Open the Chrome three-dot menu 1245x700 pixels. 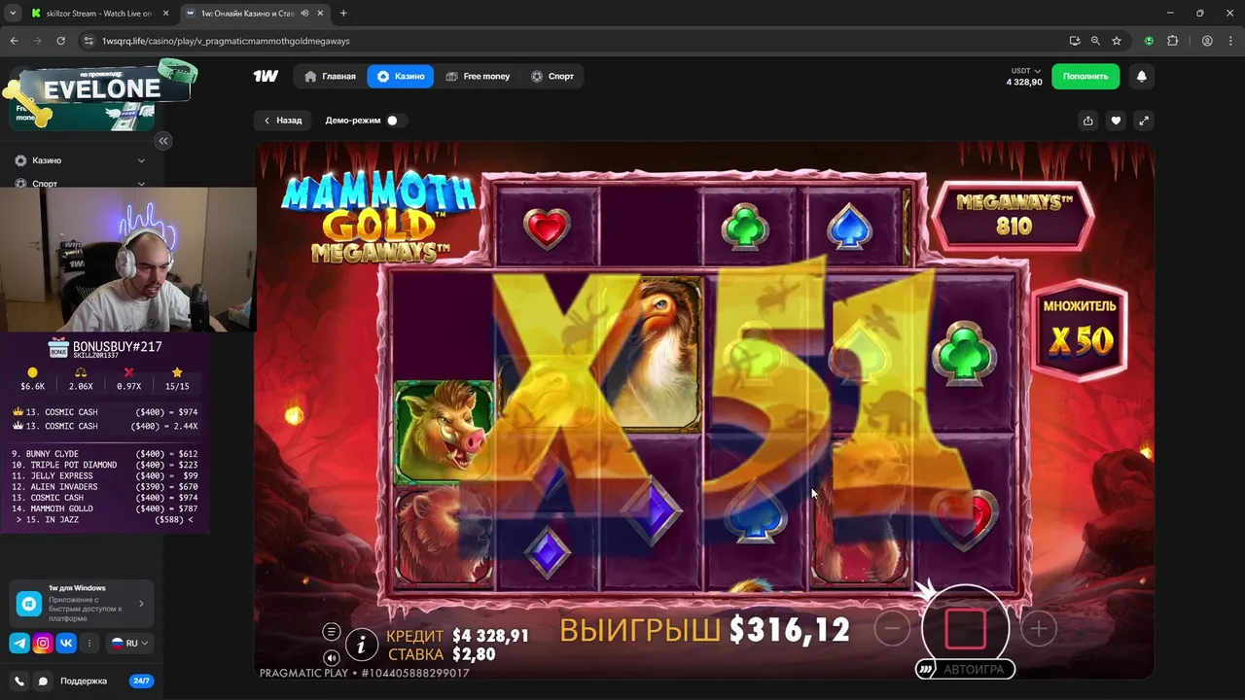pos(1230,41)
